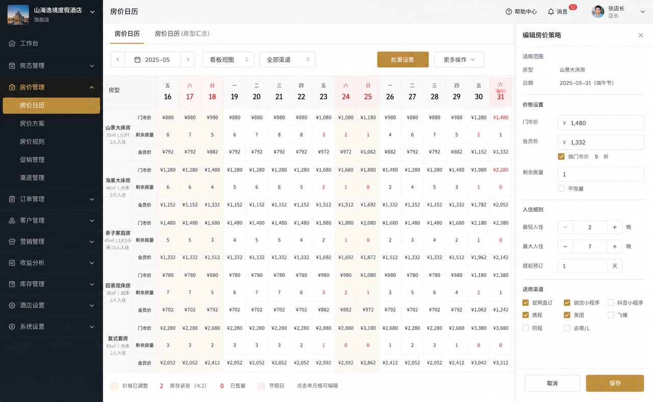Expand 房态管理 menu chevron
The height and width of the screenshot is (402, 653).
[x=92, y=66]
